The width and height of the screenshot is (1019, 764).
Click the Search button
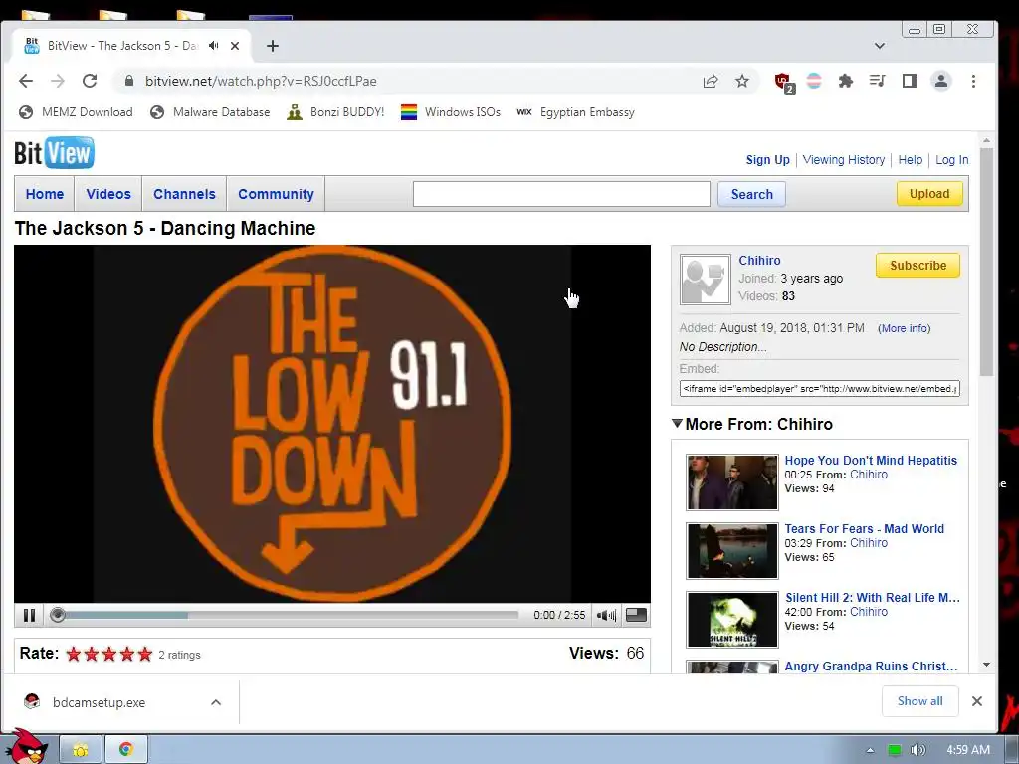[751, 194]
